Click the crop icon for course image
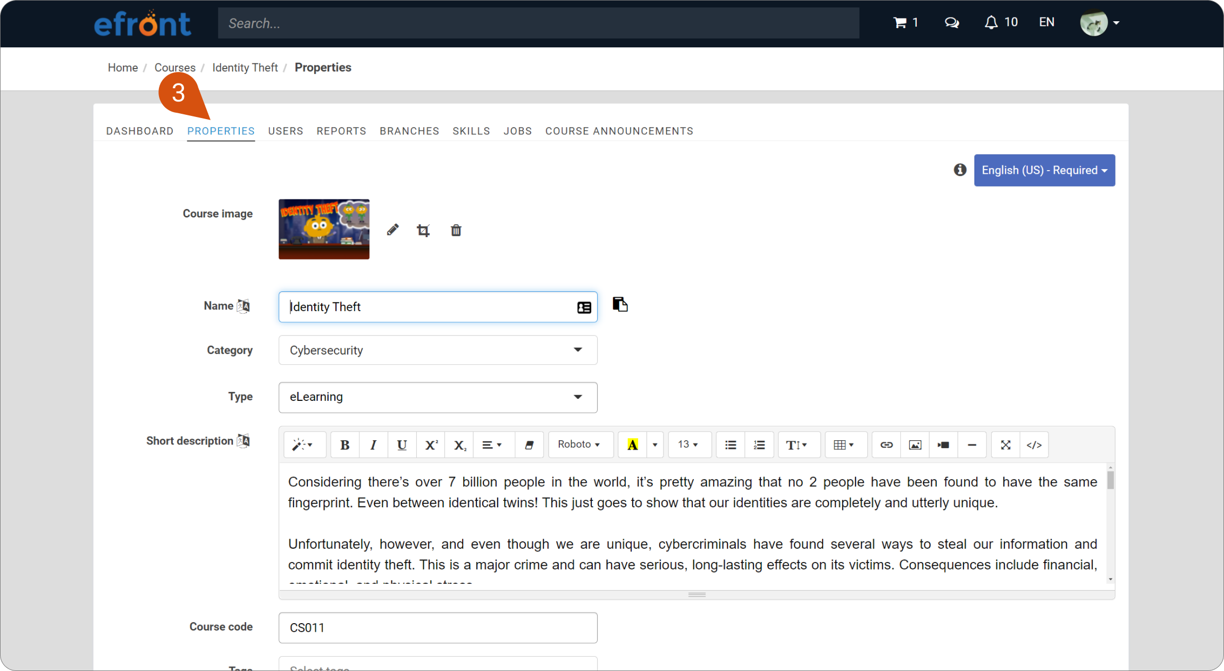 pos(423,230)
